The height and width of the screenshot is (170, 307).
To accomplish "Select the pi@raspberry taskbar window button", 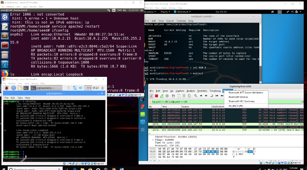I will pyautogui.click(x=46, y=88).
